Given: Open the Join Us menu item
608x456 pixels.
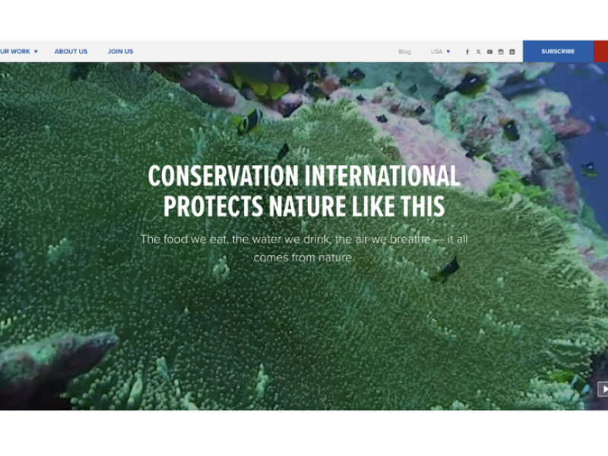Looking at the screenshot, I should click(x=121, y=51).
